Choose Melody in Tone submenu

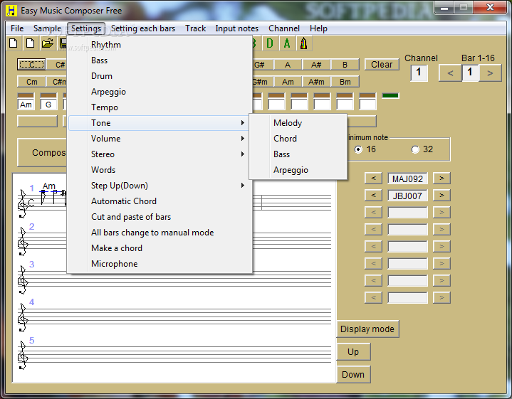coord(298,122)
